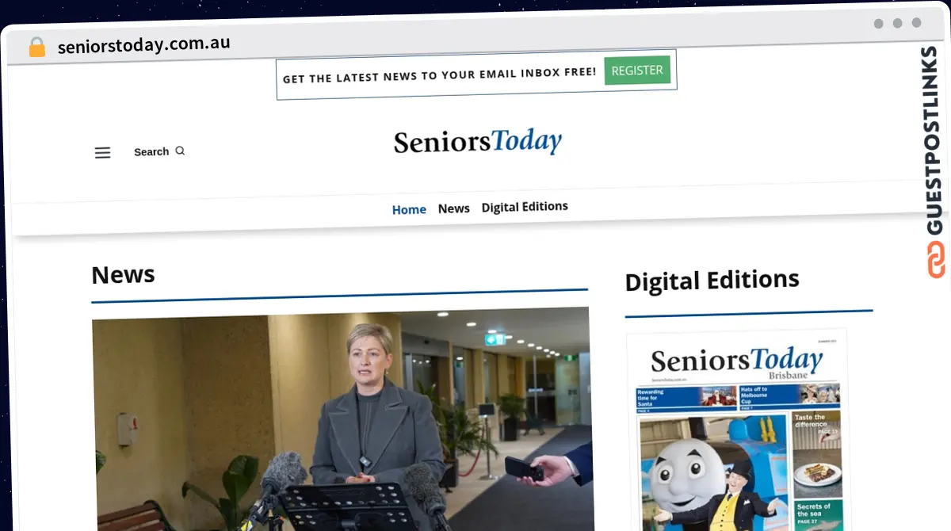Image resolution: width=951 pixels, height=531 pixels.
Task: Click the seniorstoday.com.au address bar
Action: [144, 44]
